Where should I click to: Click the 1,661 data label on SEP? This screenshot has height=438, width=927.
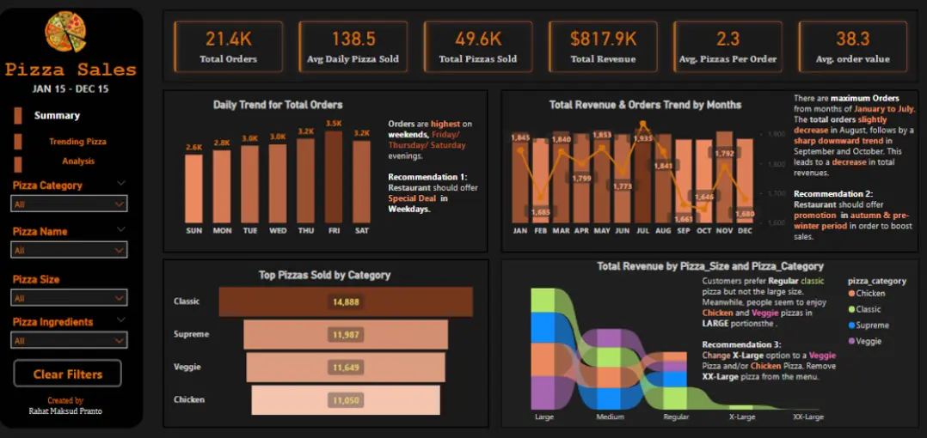(684, 219)
